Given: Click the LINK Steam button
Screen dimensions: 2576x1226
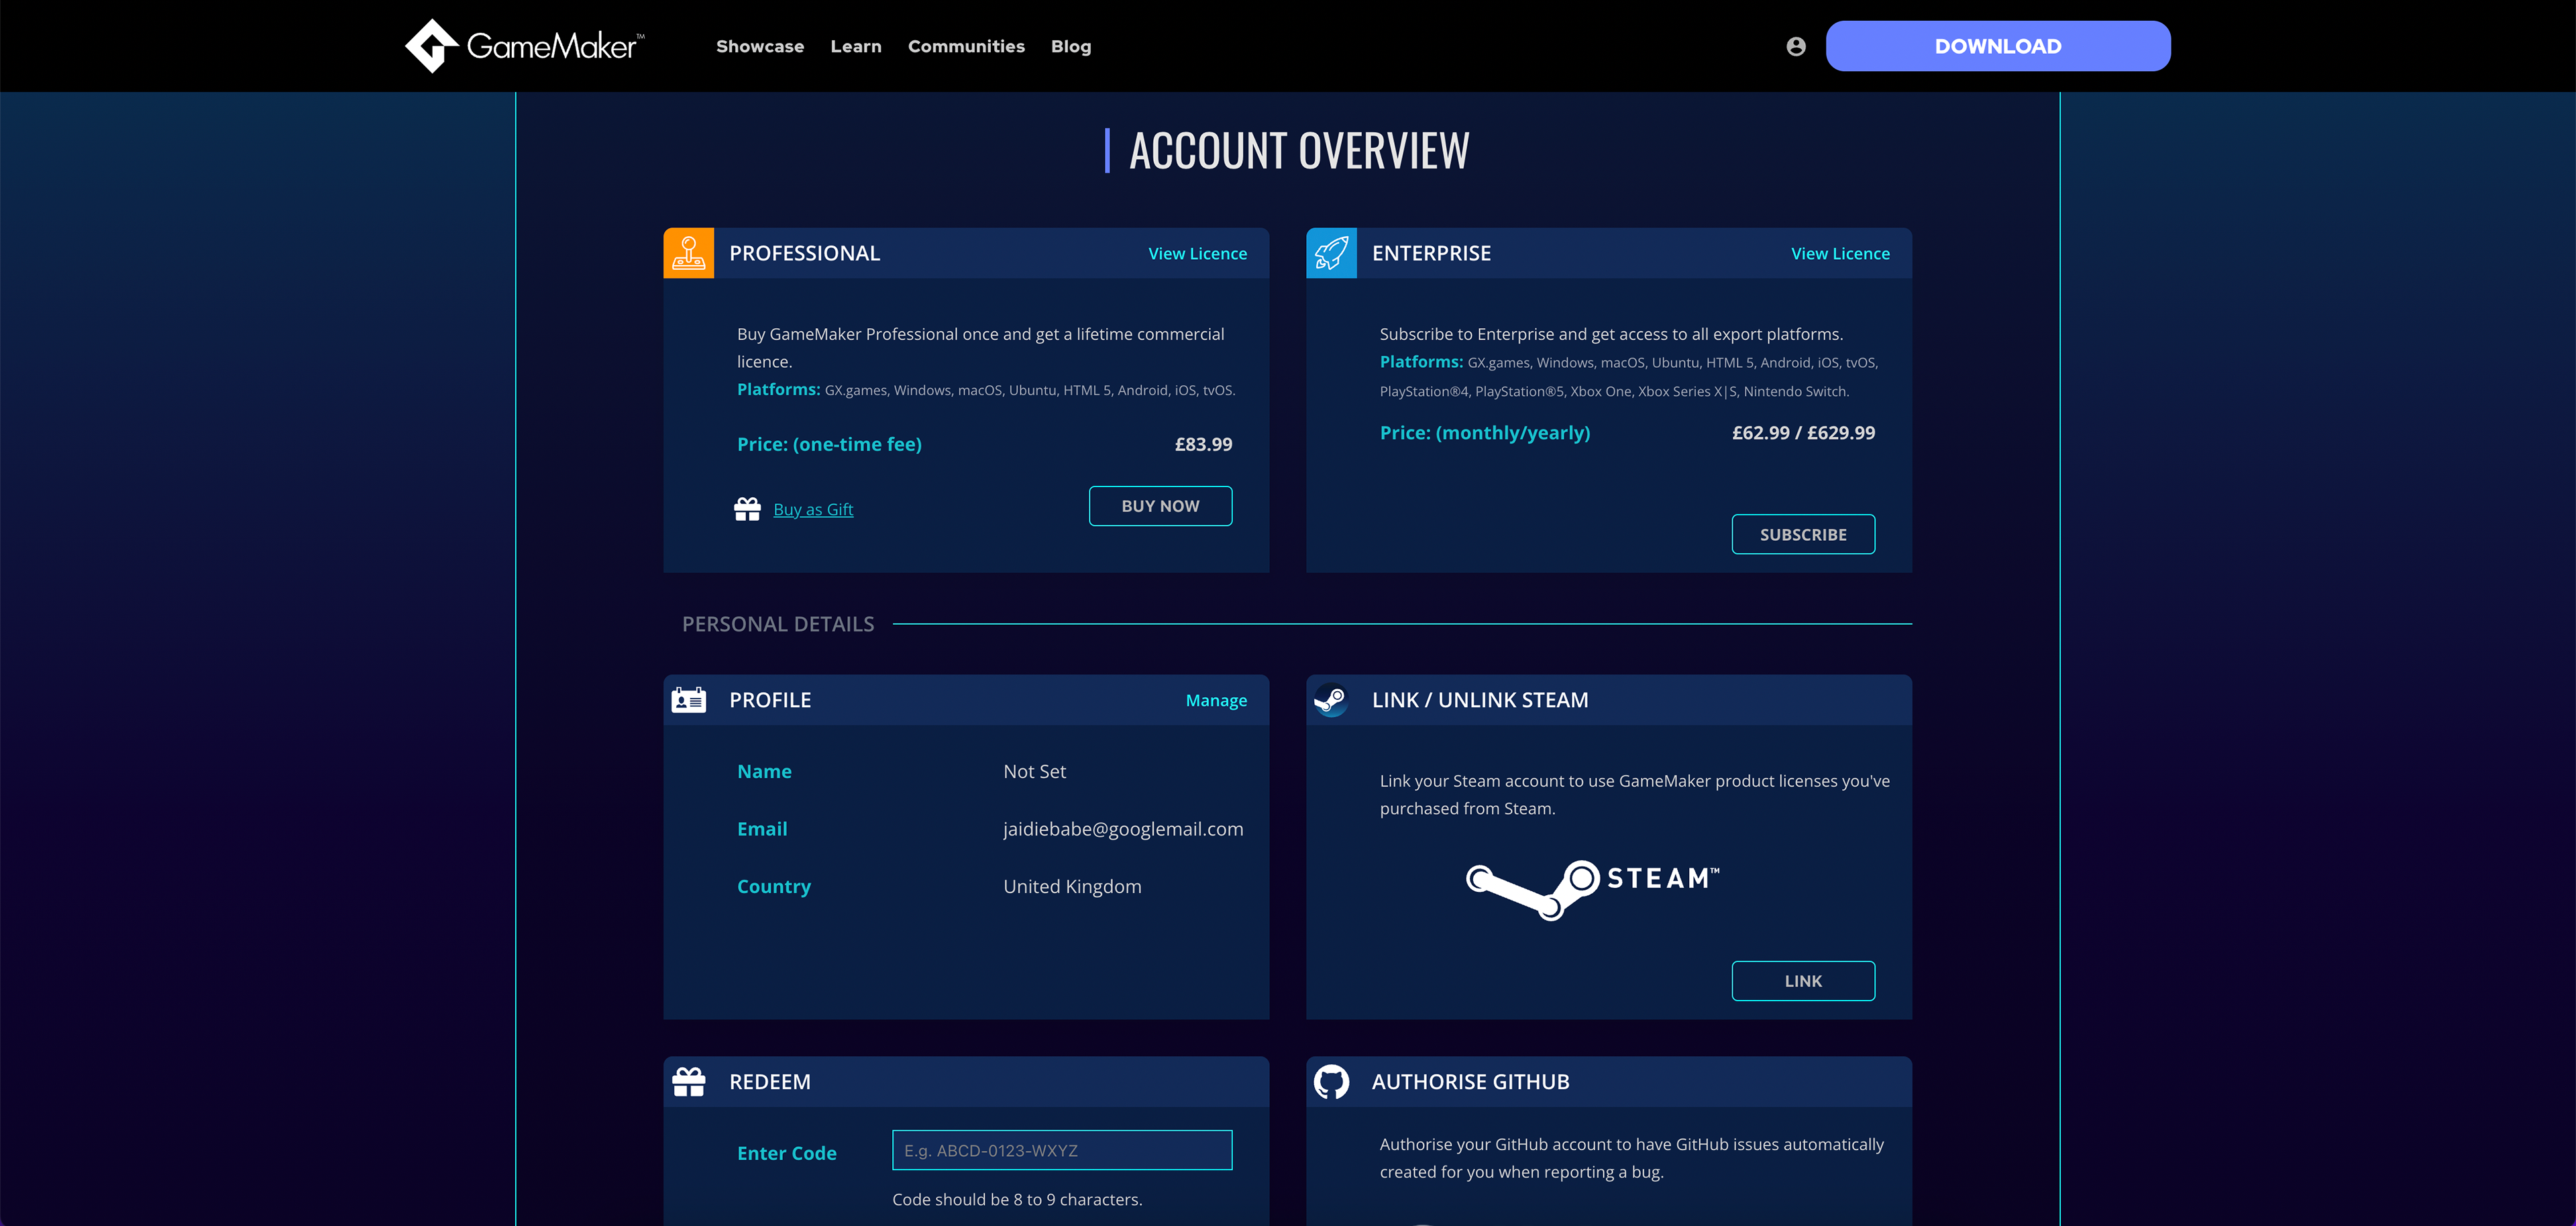Looking at the screenshot, I should pyautogui.click(x=1803, y=981).
